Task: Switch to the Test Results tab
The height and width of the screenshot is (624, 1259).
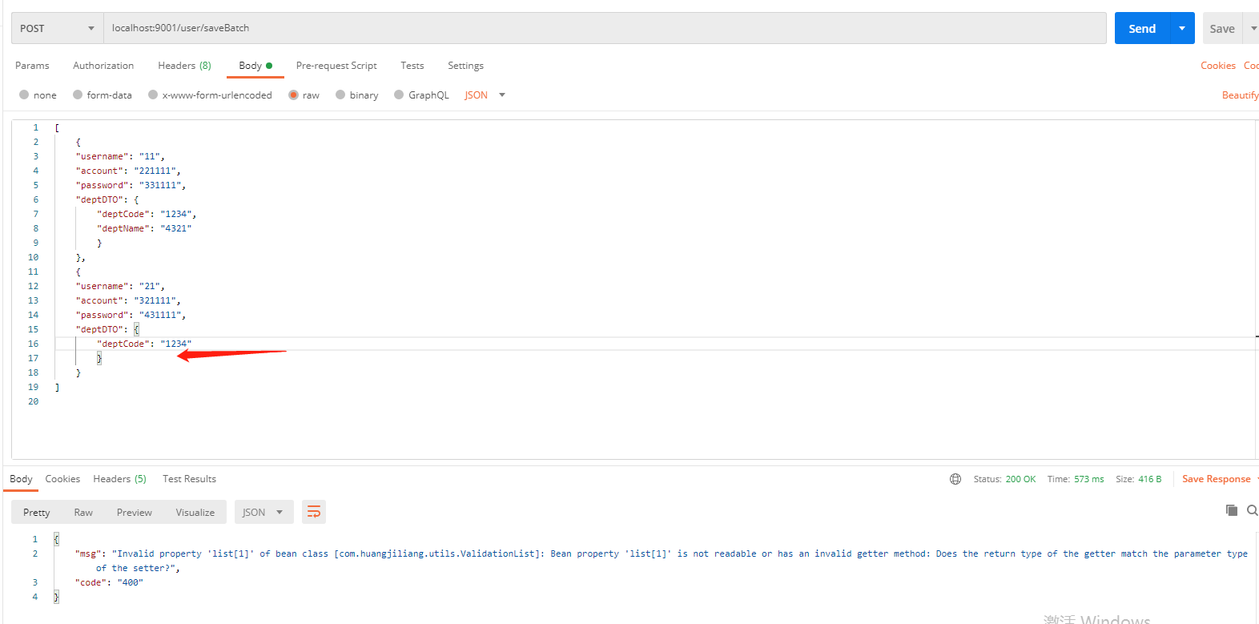Action: tap(189, 479)
